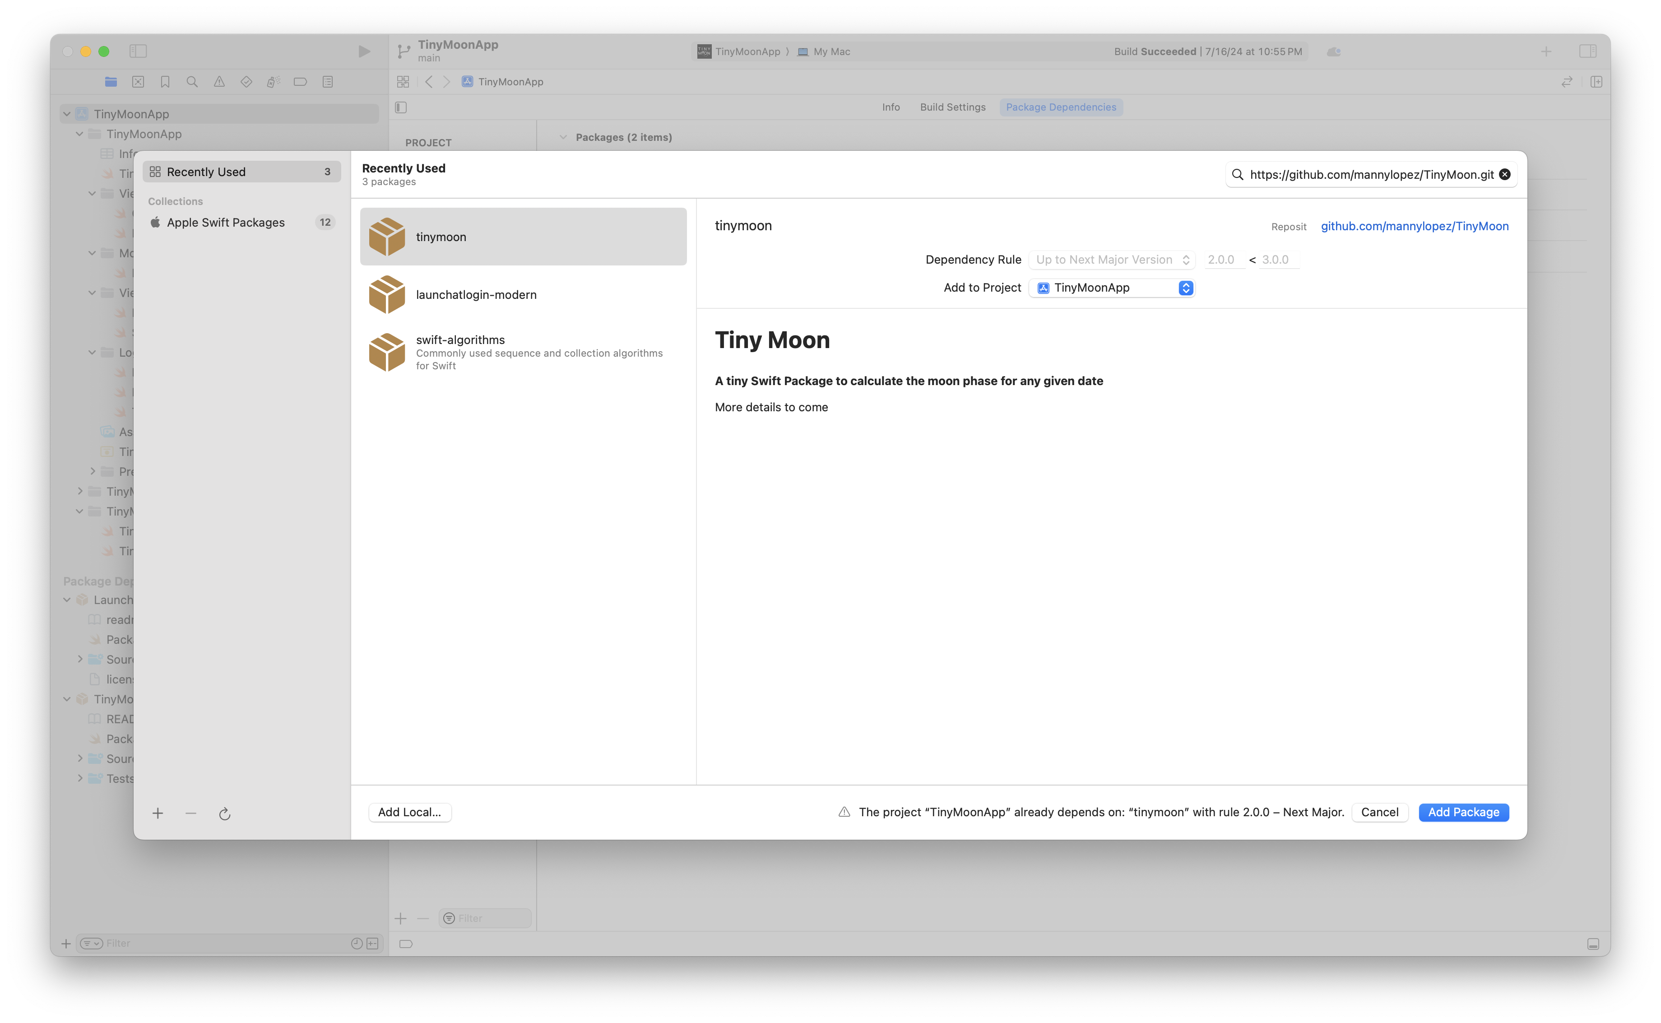Select the launchatlogin-modern package
Screen dimensions: 1661x1023
pos(523,294)
